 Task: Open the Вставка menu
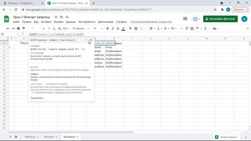point(46,22)
